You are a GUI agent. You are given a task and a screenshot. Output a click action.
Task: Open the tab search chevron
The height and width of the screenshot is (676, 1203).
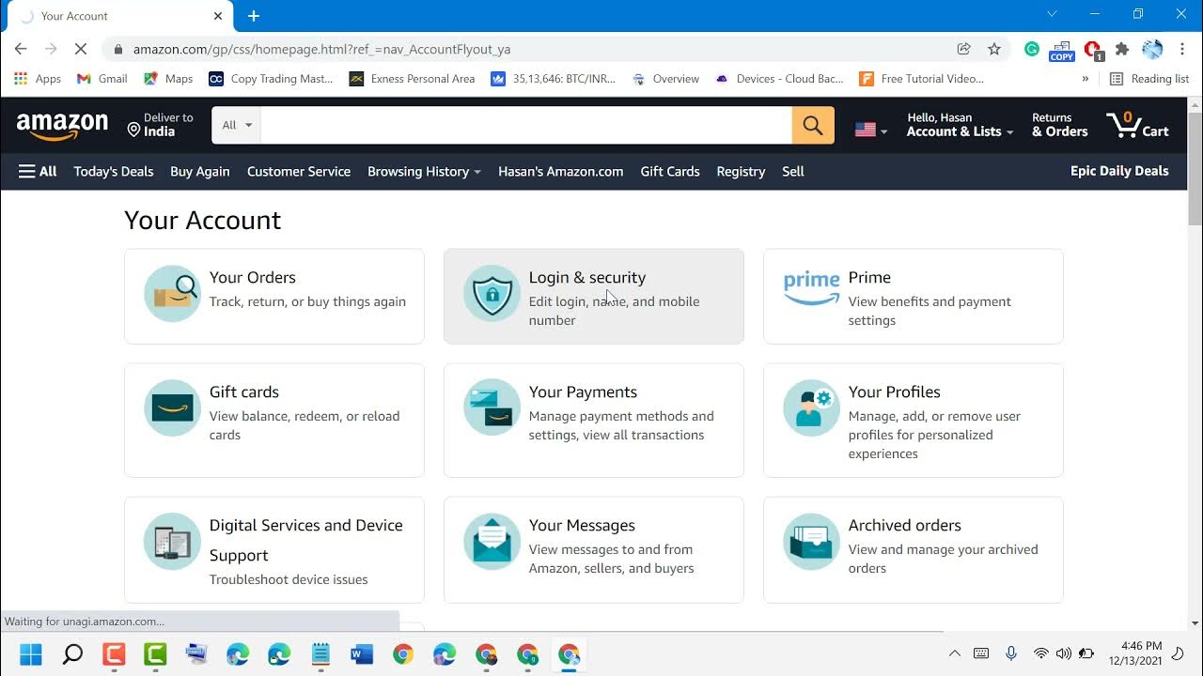pos(1052,14)
